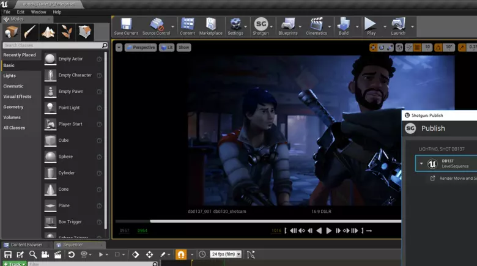Select the Cinematic category

(13, 86)
